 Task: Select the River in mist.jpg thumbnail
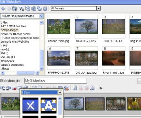tap(114, 58)
